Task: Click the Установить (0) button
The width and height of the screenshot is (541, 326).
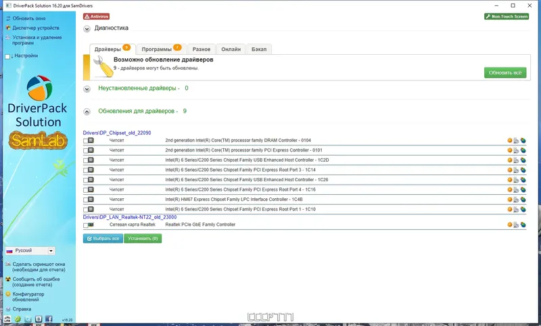Action: pyautogui.click(x=143, y=238)
